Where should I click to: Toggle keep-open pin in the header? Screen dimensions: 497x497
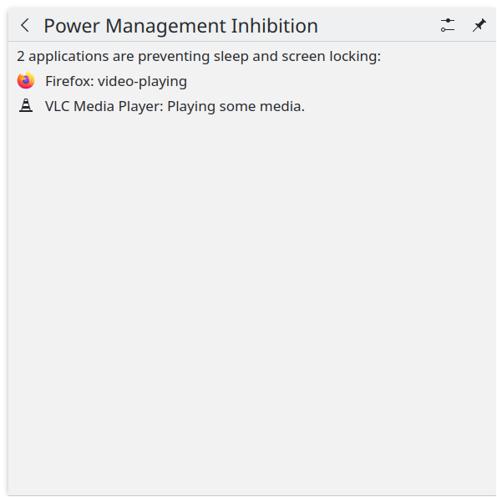pyautogui.click(x=479, y=25)
